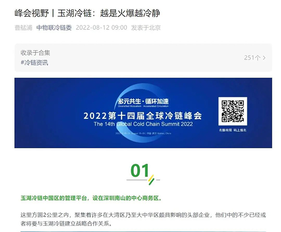Click 名额有限 码上报名 caption under QR
281x232 pixels.
click(233, 130)
